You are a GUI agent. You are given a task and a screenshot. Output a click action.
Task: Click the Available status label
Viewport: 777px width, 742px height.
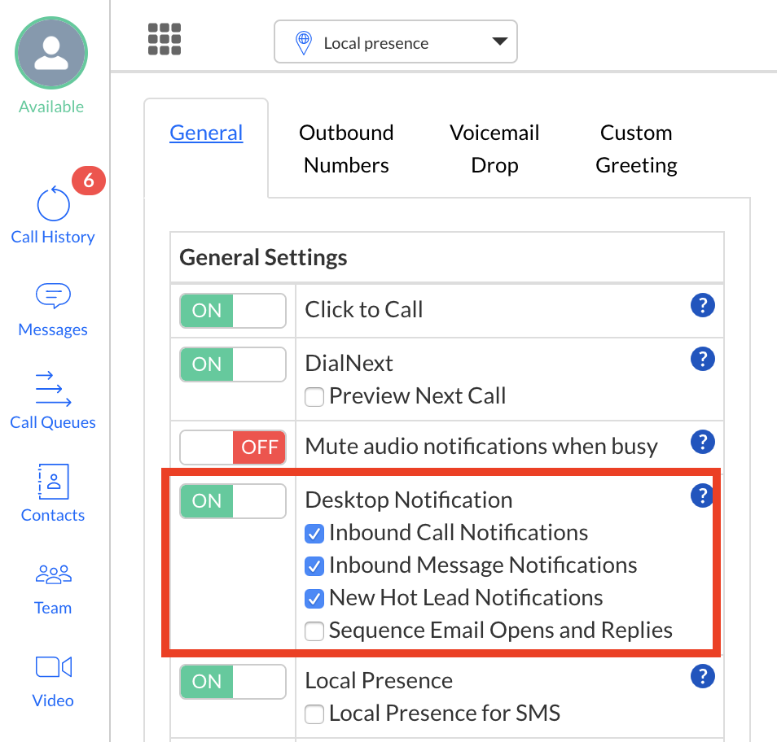[51, 107]
